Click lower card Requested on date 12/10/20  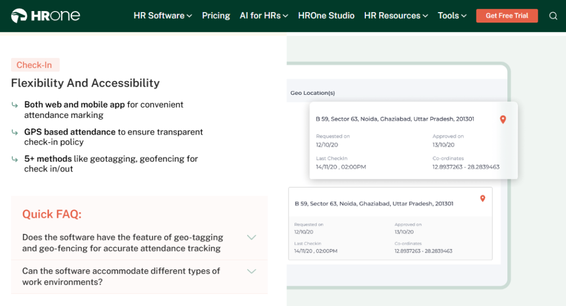[303, 232]
